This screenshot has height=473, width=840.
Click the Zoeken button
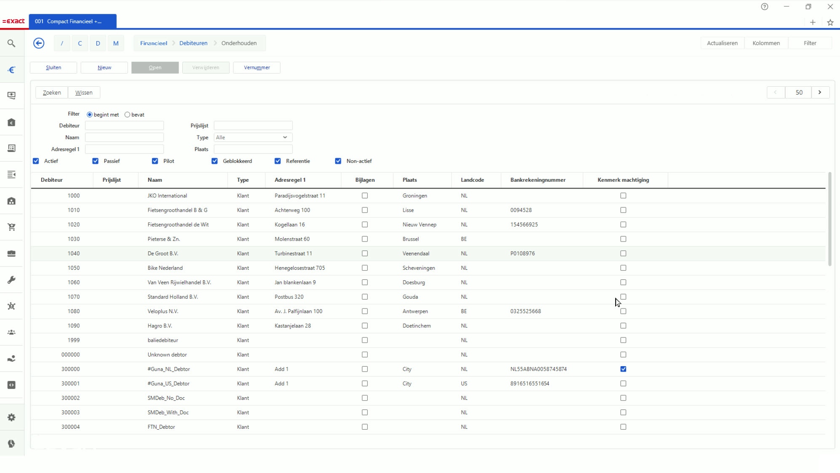52,93
